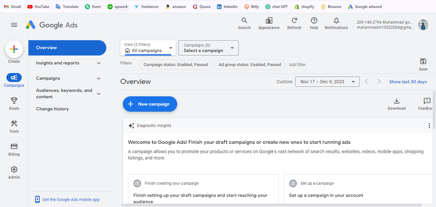
Task: Open Admin gear in sidebar
Action: click(14, 173)
